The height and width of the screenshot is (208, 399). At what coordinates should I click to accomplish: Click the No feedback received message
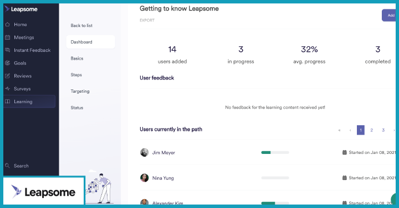point(275,108)
